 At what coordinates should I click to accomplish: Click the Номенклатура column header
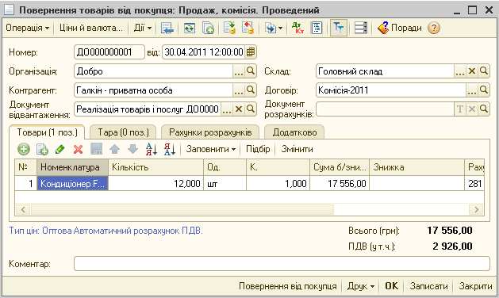(72, 167)
